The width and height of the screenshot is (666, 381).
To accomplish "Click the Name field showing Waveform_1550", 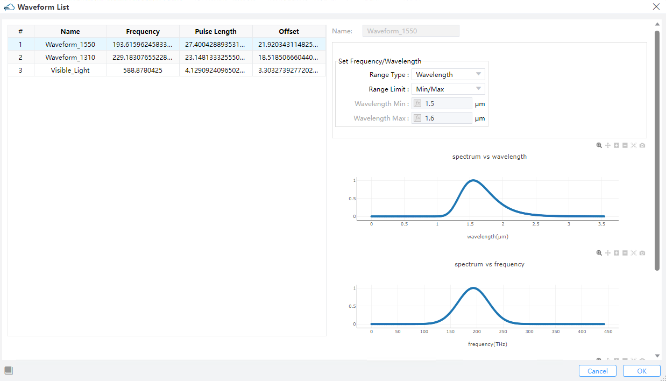I will 411,31.
